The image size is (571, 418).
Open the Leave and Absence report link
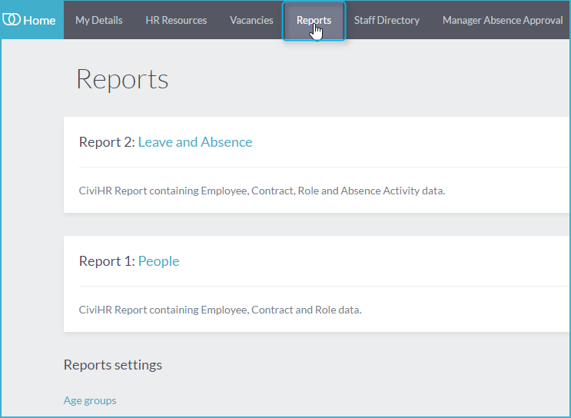click(195, 142)
